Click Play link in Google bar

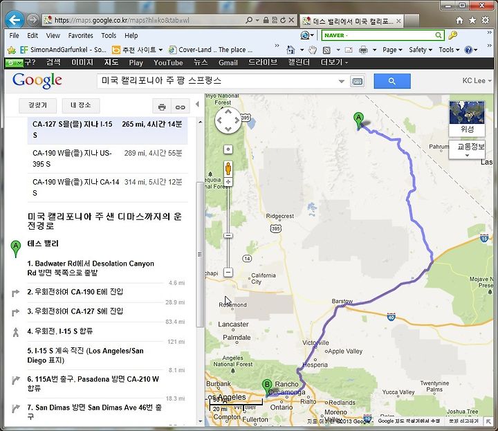[x=136, y=62]
